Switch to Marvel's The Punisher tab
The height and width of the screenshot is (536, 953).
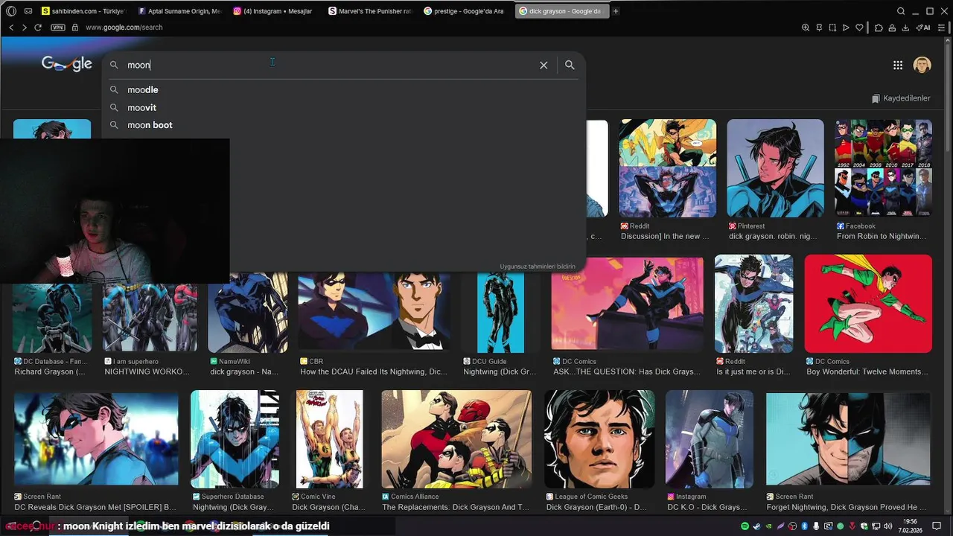pos(370,11)
